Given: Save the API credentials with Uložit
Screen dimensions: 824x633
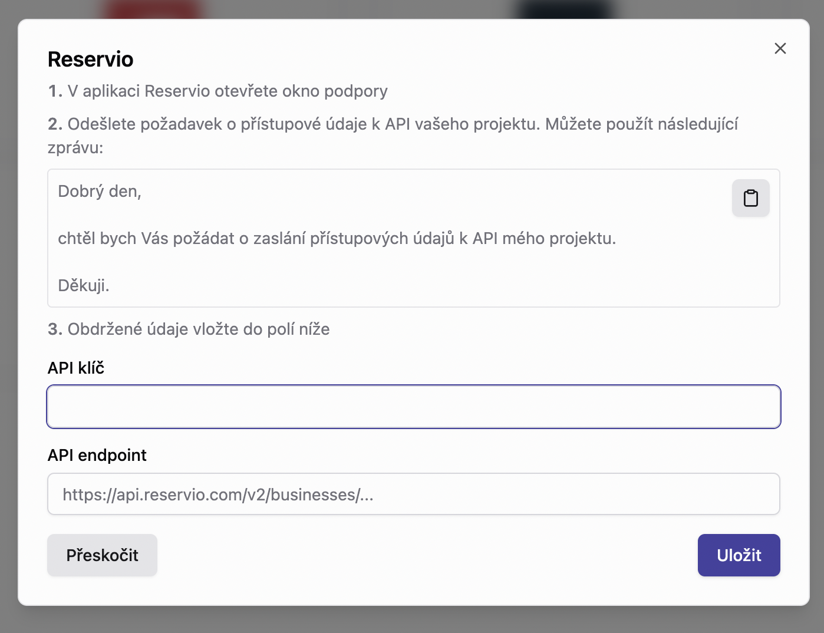Looking at the screenshot, I should pos(739,555).
